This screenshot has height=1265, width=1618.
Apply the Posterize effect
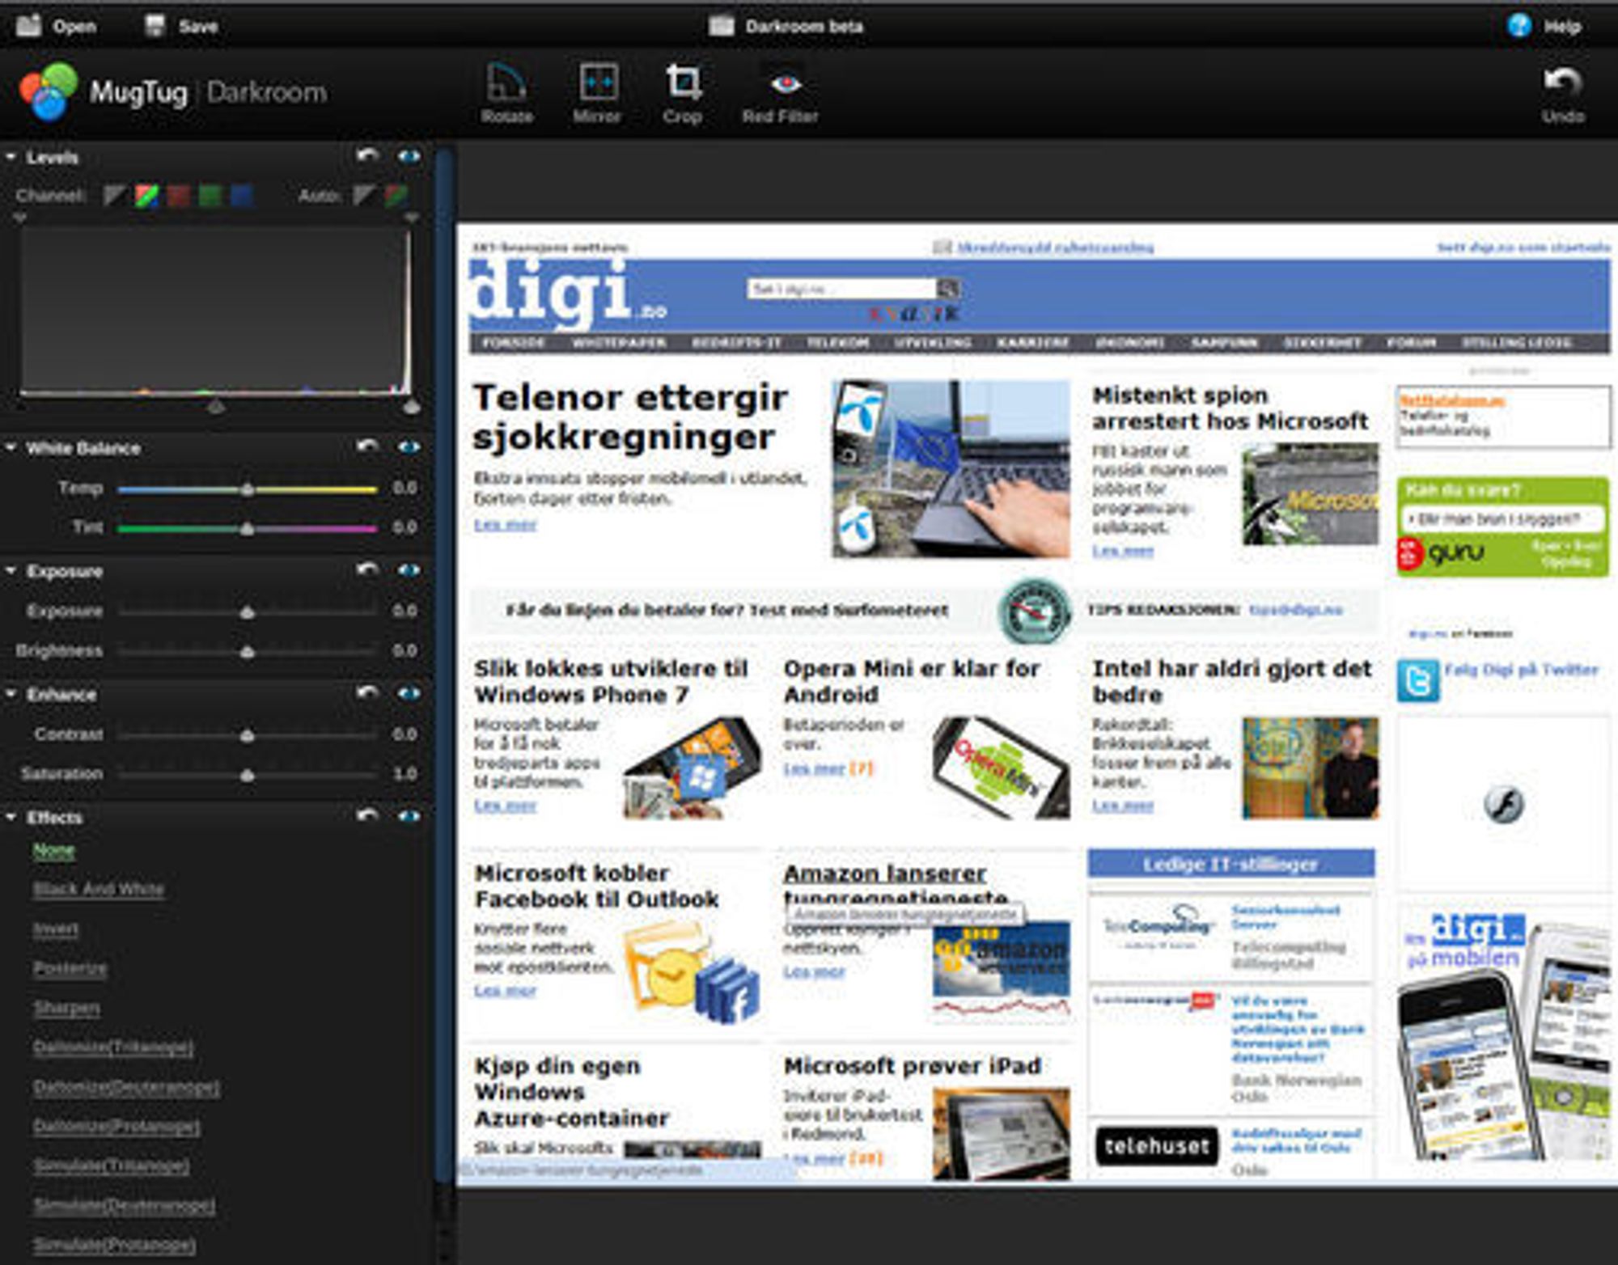coord(70,968)
